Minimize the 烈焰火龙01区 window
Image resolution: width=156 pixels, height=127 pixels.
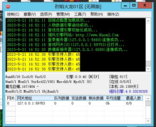[125, 5]
